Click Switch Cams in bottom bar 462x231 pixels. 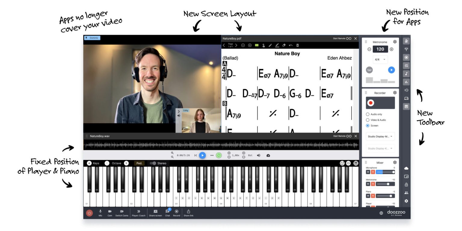tap(122, 213)
